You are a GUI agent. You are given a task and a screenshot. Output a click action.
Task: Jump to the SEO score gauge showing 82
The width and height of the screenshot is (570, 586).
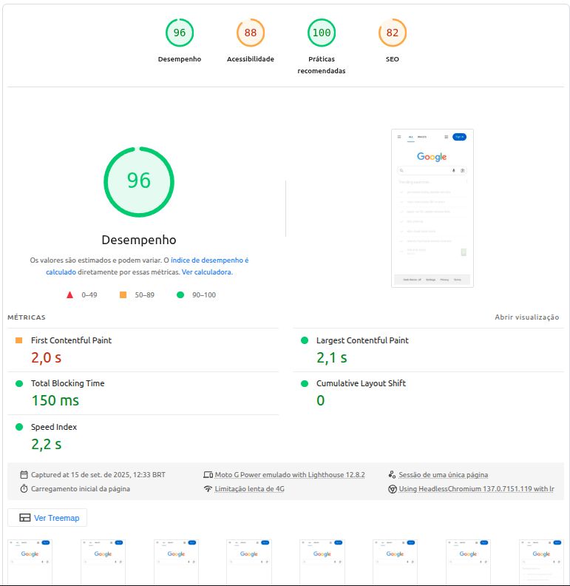pos(393,33)
